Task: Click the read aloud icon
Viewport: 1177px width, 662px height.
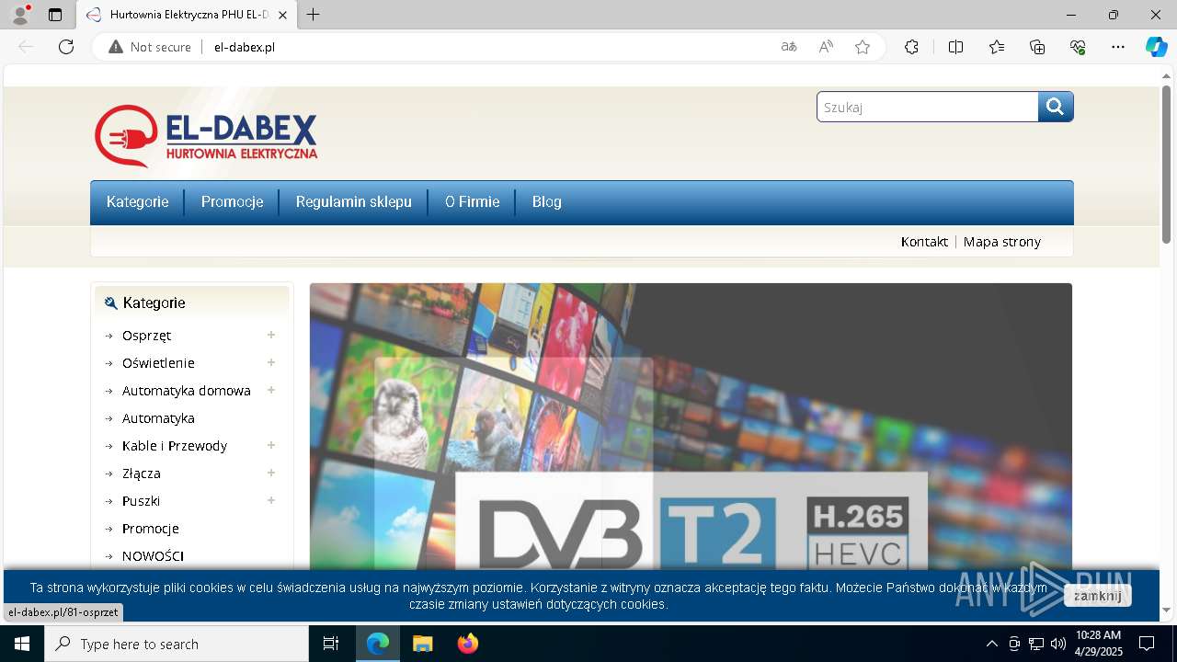Action: (x=826, y=47)
